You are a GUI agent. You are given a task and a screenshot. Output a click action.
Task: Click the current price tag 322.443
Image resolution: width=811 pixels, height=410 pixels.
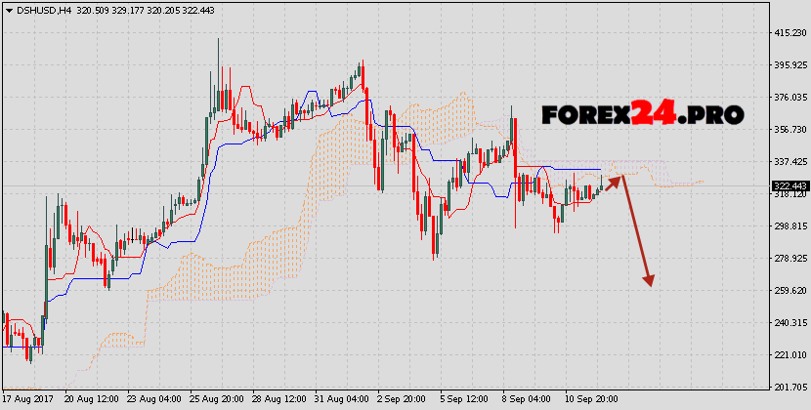click(789, 185)
